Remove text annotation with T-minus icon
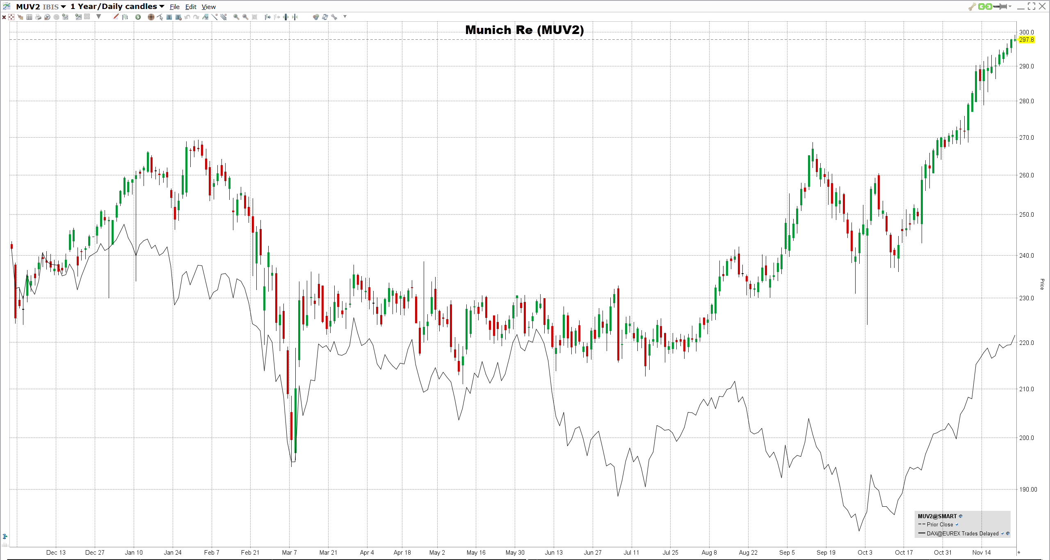 (178, 17)
